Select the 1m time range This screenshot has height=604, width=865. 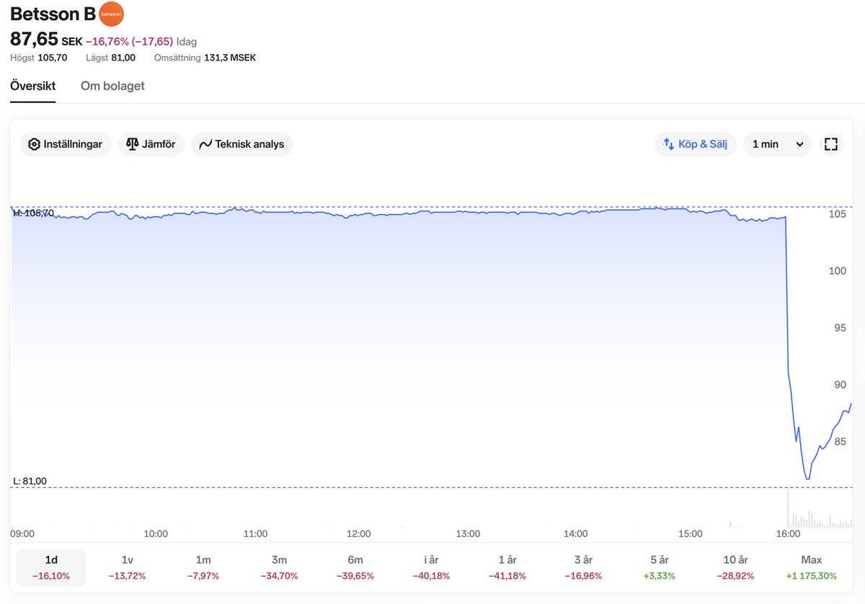[203, 567]
